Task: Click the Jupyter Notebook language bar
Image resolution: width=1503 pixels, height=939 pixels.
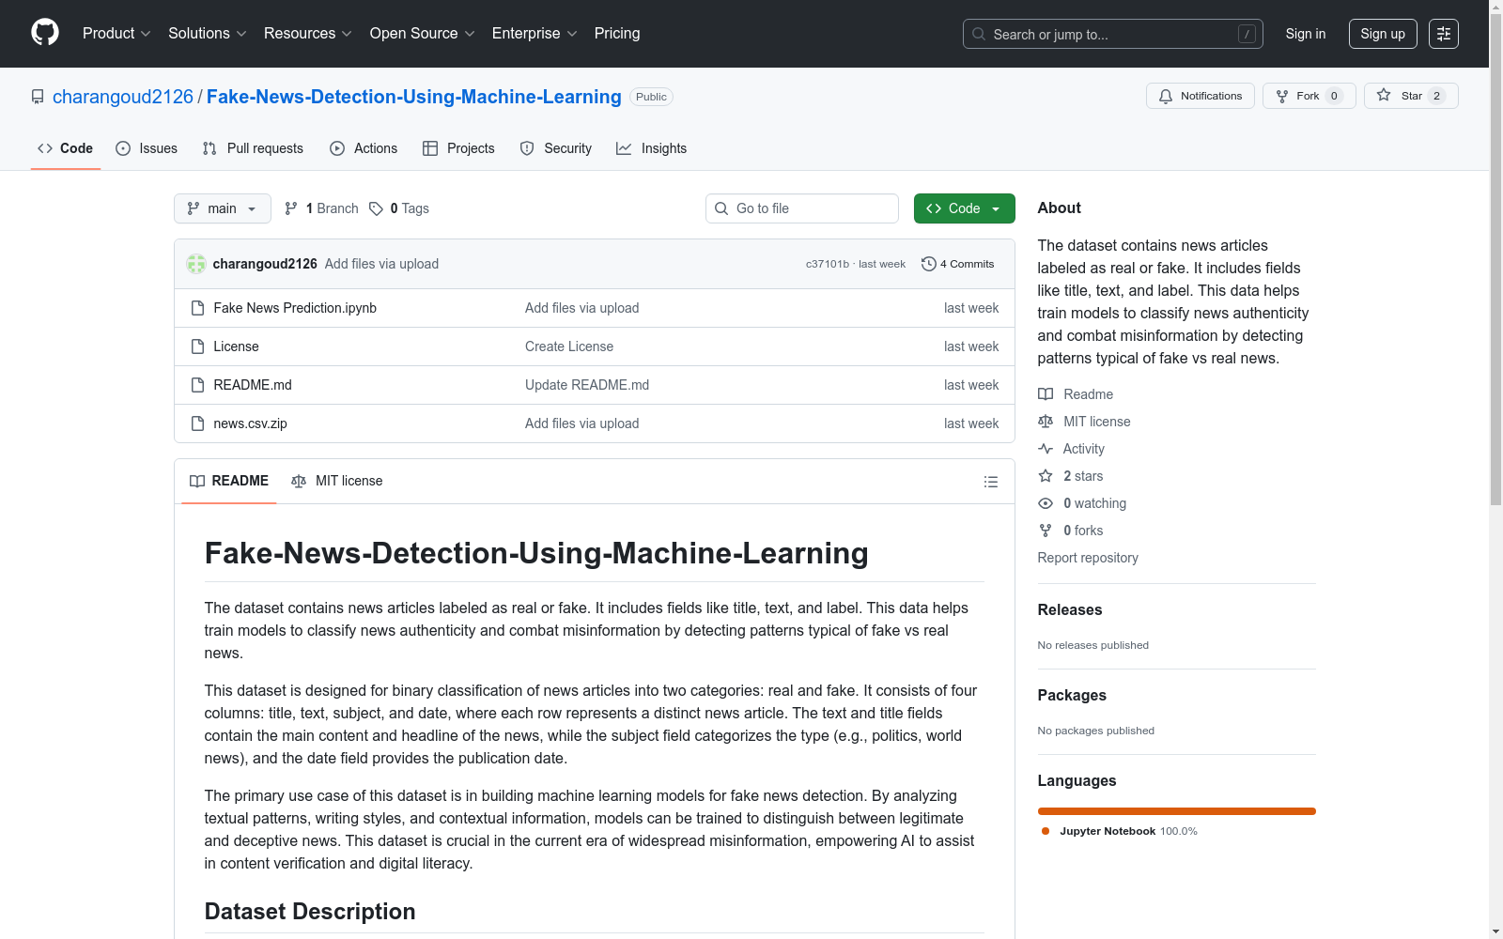Action: pyautogui.click(x=1177, y=811)
